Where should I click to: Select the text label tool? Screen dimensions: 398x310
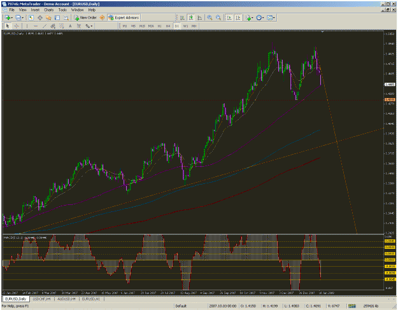79,26
